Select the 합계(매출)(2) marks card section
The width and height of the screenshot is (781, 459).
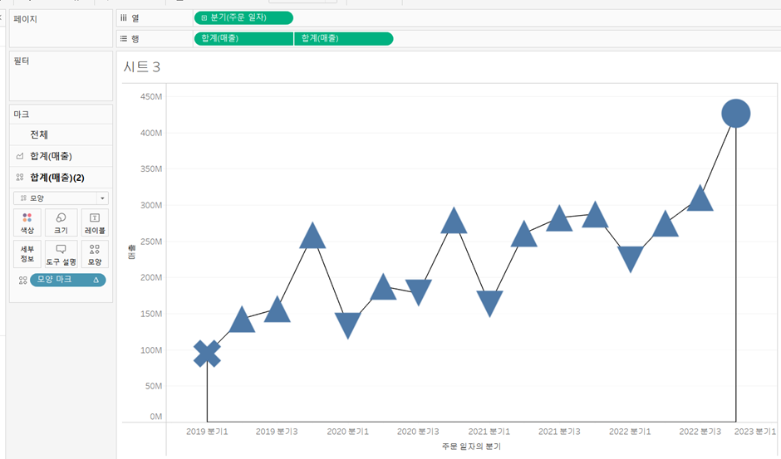(61, 178)
